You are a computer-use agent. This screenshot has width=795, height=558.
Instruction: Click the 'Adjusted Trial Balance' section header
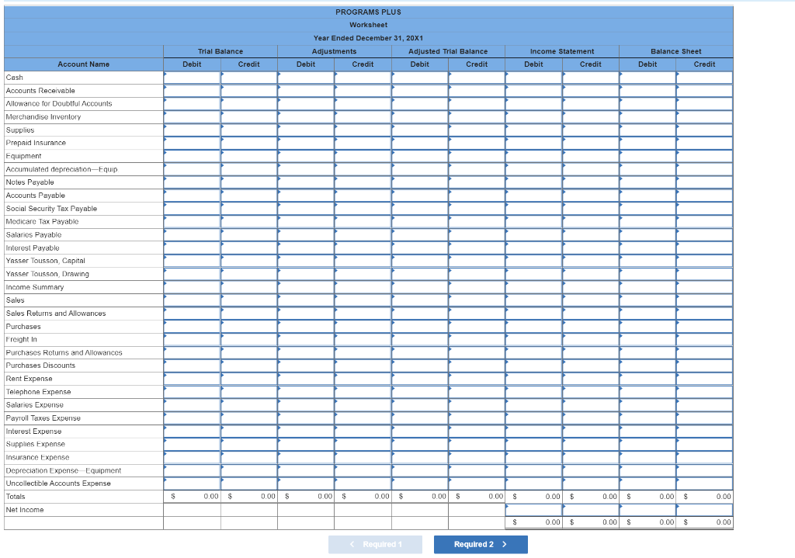448,51
